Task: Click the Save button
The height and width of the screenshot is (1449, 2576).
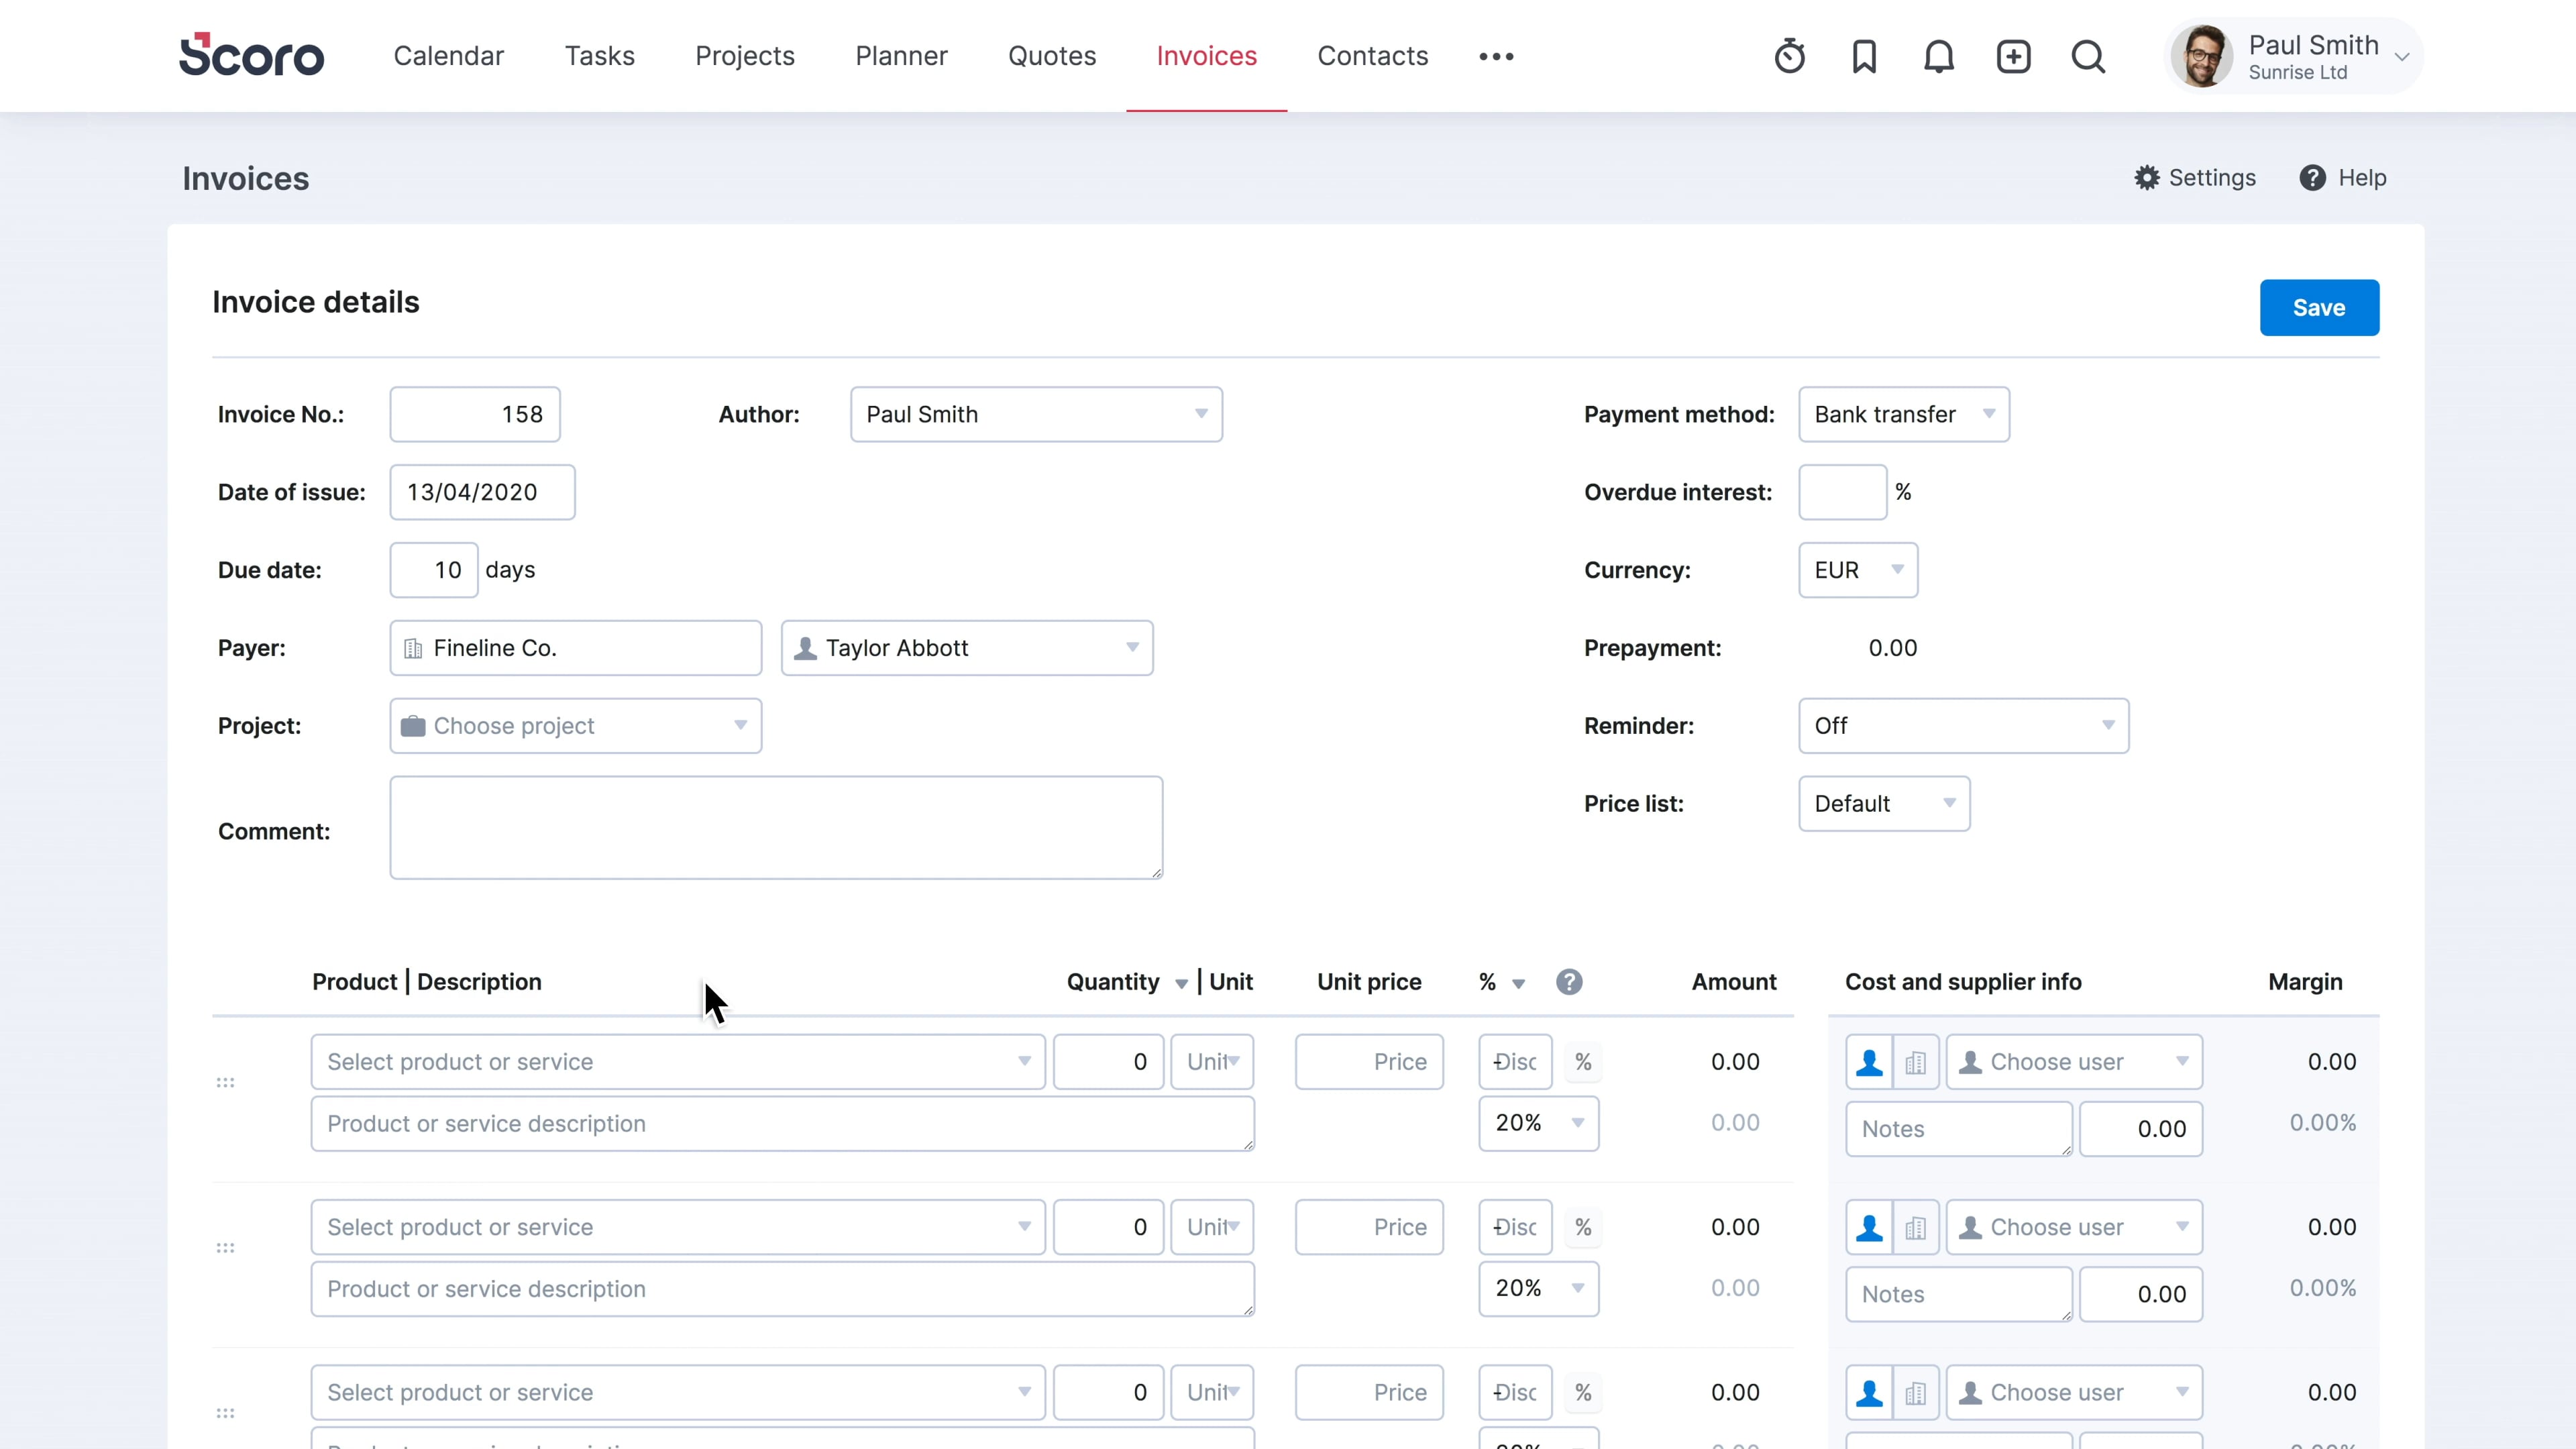Action: click(2319, 307)
